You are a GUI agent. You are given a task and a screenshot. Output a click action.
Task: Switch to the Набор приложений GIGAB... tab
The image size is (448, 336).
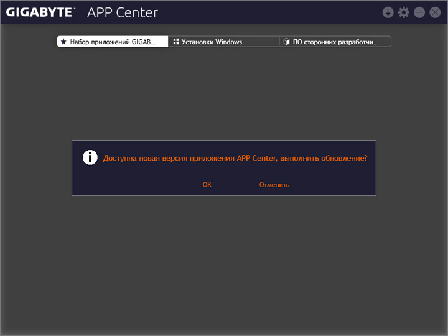113,42
